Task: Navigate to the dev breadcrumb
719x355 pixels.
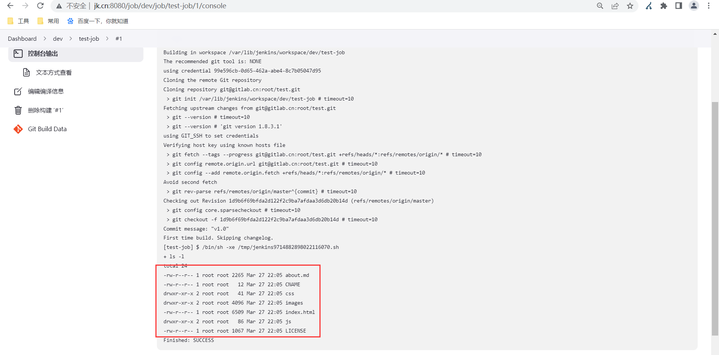Action: click(x=58, y=38)
